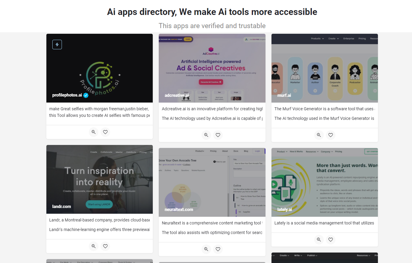
Task: Click the description starting 'make Great selfies with morgan freeman'
Action: point(99,109)
